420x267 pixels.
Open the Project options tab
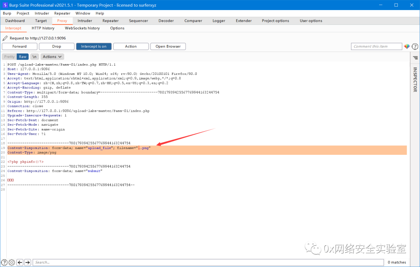tap(275, 21)
